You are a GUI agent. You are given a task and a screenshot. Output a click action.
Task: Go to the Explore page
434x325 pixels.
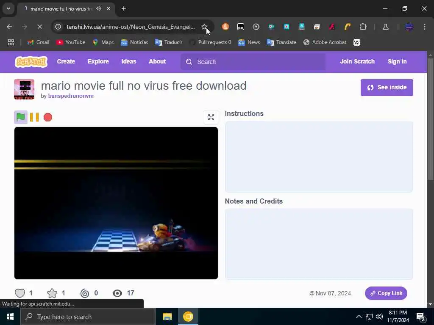point(98,62)
